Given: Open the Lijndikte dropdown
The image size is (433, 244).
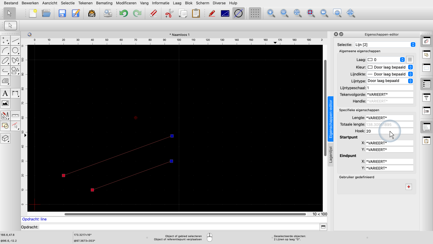Looking at the screenshot, I should coord(390,74).
